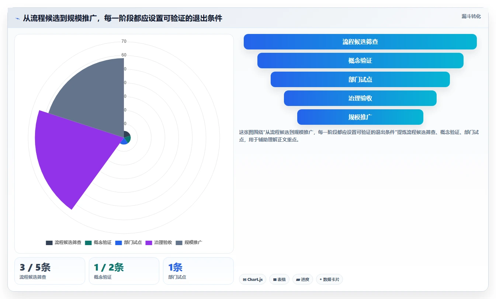Select the 部门试点 funnel bar
This screenshot has width=496, height=299.
(360, 79)
